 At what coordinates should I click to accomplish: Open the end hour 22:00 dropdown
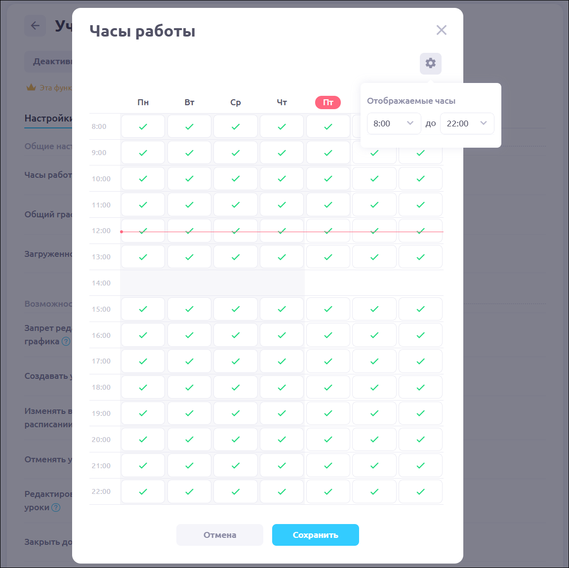point(467,123)
